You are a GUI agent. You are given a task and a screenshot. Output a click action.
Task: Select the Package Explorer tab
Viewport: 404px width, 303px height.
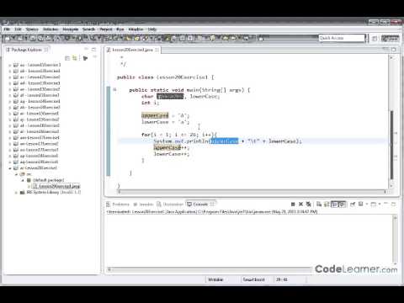(x=26, y=50)
